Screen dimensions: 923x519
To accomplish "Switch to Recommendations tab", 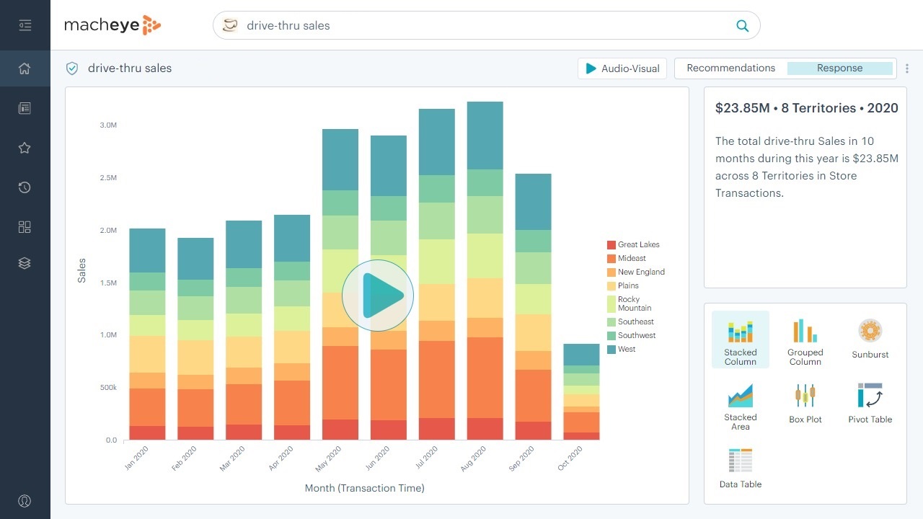I will click(730, 68).
